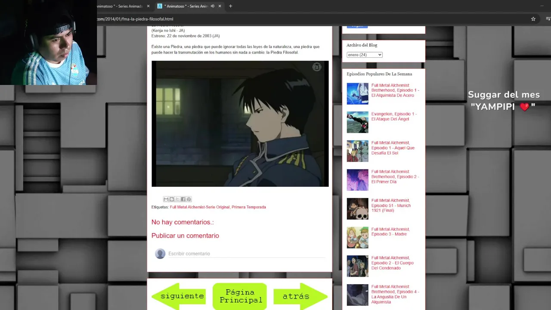This screenshot has height=310, width=551.
Task: Open media control icon in browser toolbar
Action: 548,19
